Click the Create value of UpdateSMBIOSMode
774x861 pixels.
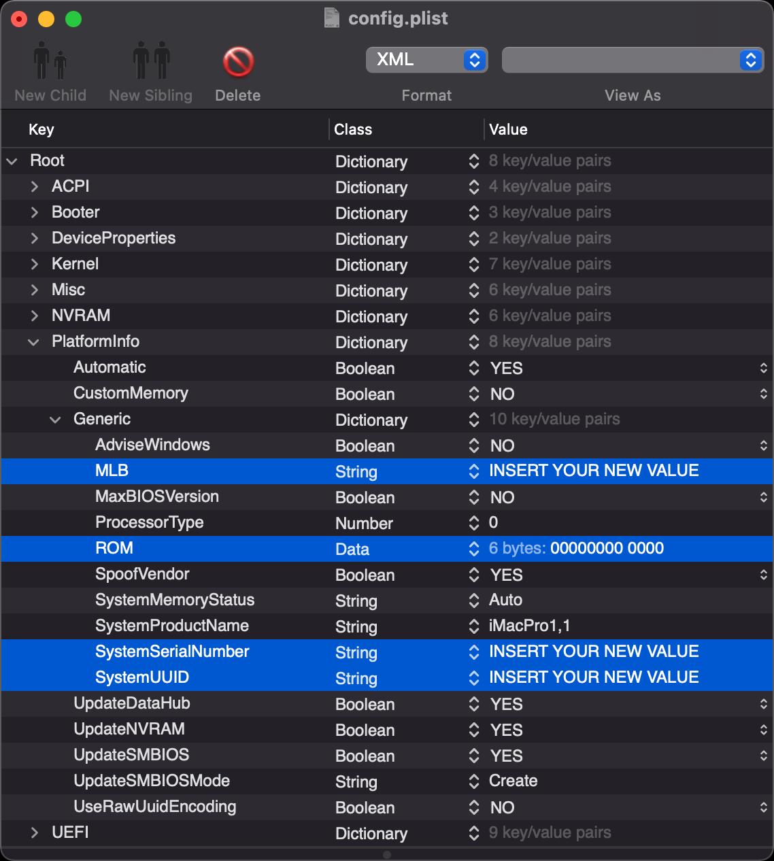[x=514, y=781]
